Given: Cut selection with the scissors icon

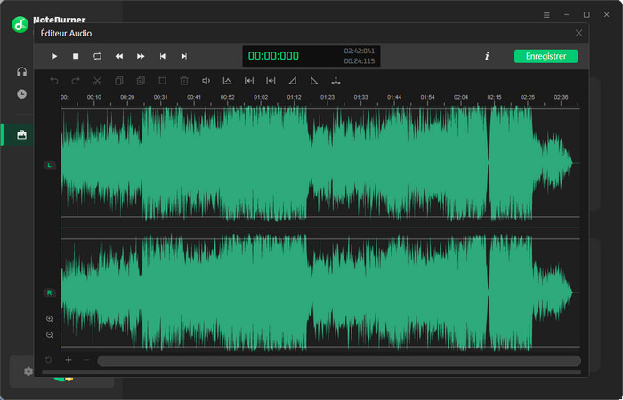Looking at the screenshot, I should point(97,81).
